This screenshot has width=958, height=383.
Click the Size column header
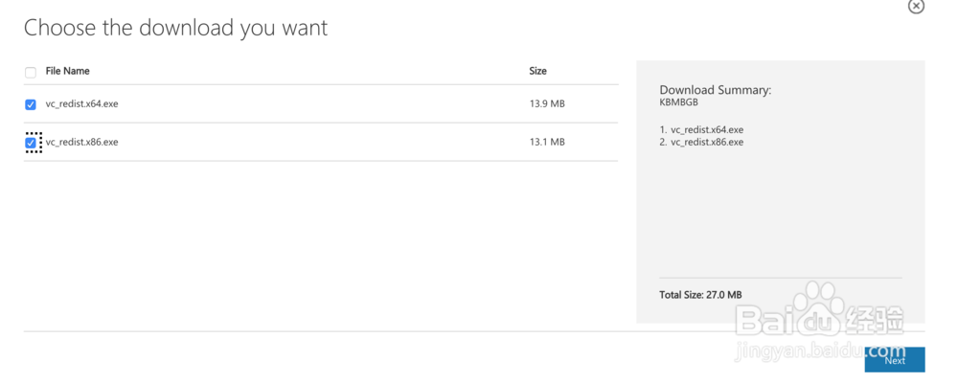[537, 71]
